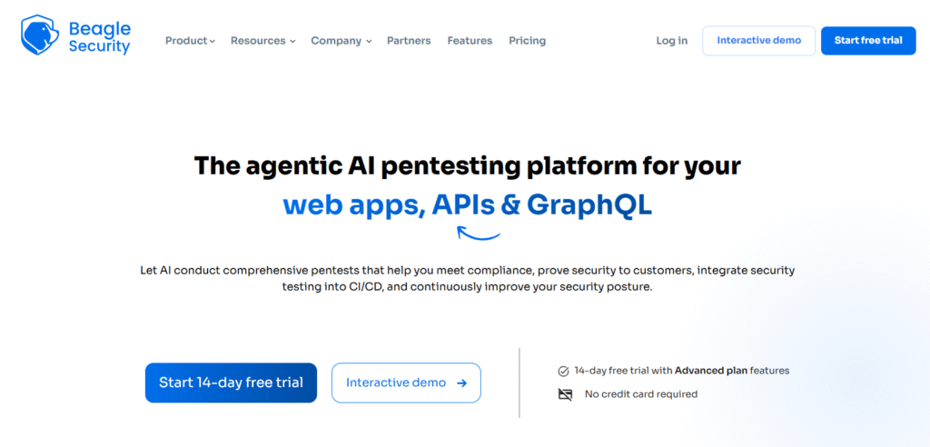Click the Log in link

672,41
